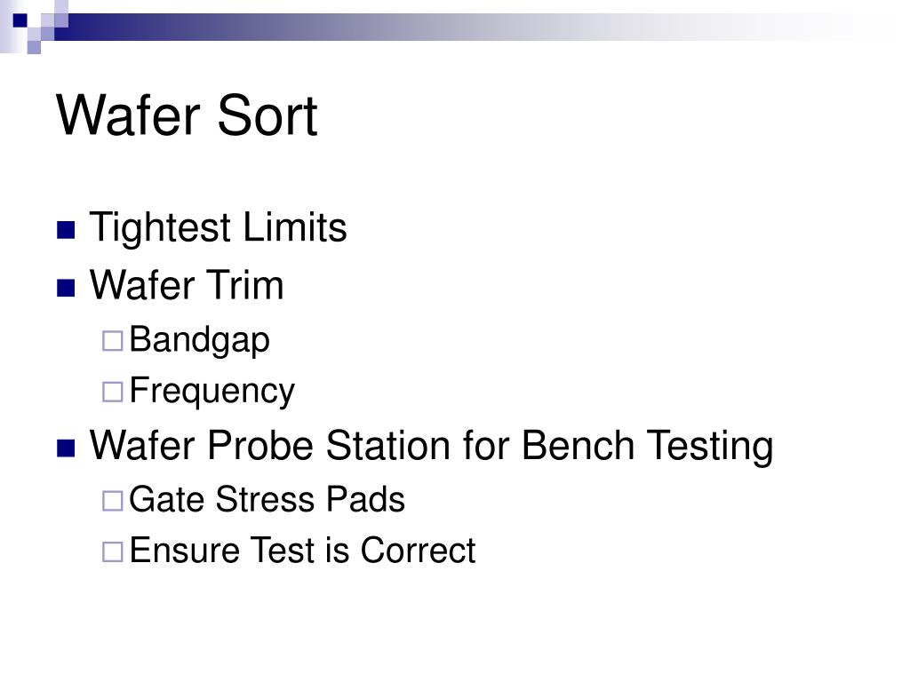The image size is (910, 682).
Task: Click the Bandgap sub-item text
Action: pos(200,340)
